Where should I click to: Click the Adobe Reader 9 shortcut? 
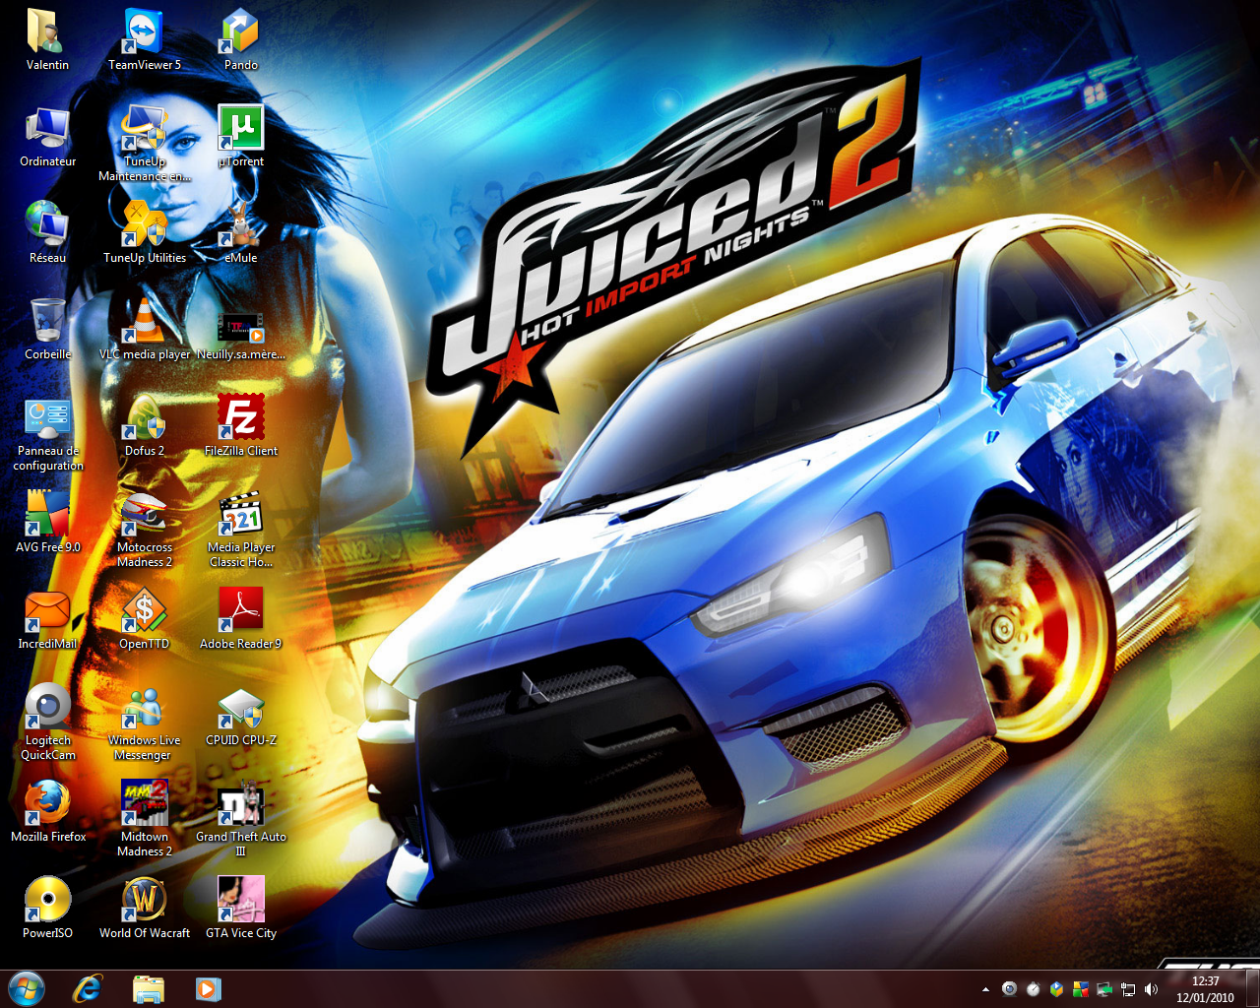pos(241,618)
